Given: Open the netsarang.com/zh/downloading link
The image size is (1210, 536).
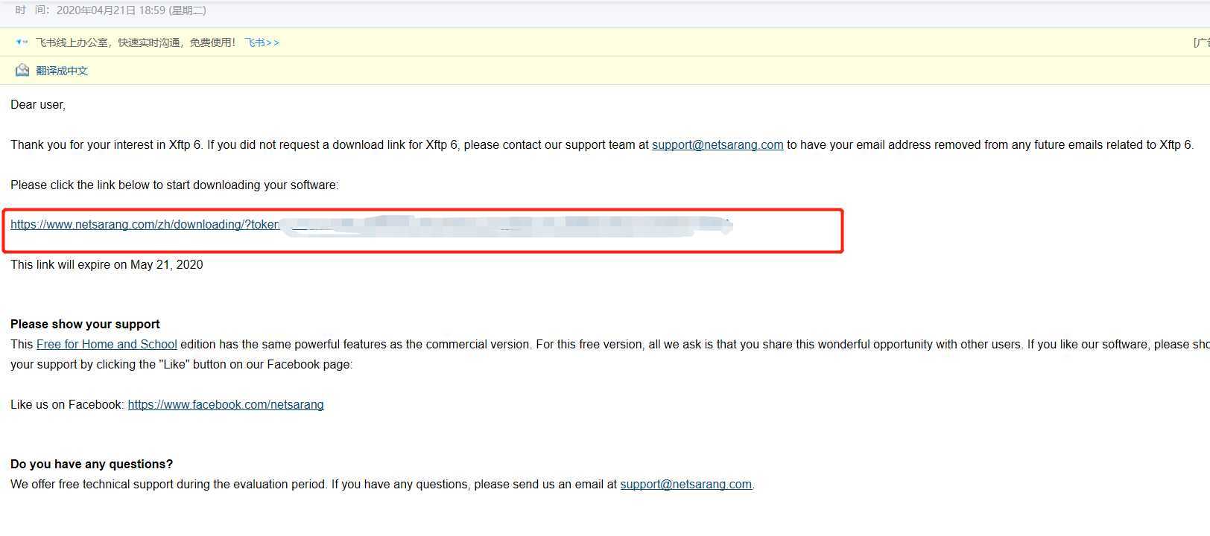Looking at the screenshot, I should [145, 224].
